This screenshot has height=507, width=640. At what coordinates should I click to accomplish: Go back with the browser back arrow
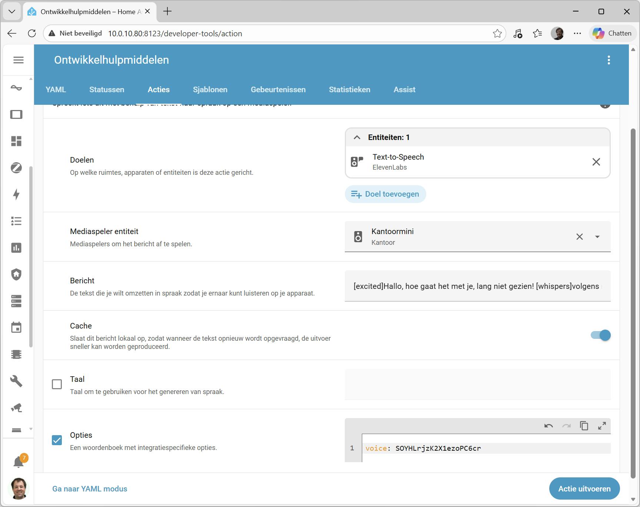12,33
